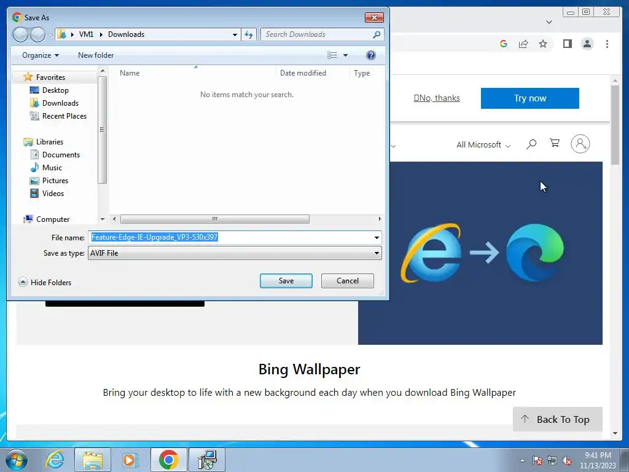The image size is (629, 472).
Task: Open Chrome side panel icon
Action: [x=567, y=44]
